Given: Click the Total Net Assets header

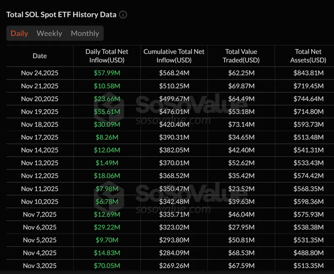Looking at the screenshot, I should pyautogui.click(x=308, y=56).
